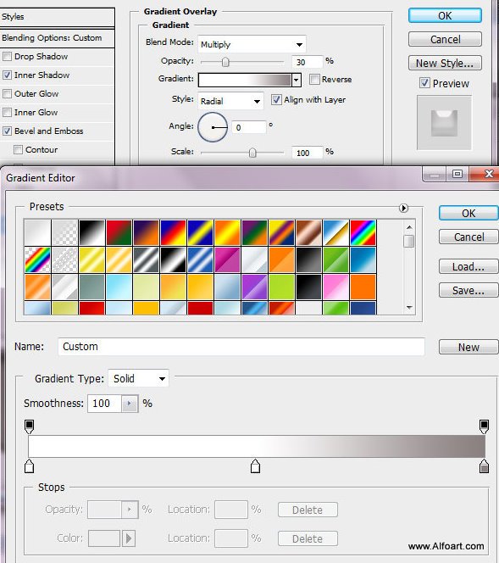Screen dimensions: 499x563
Task: Select Blending Options: Custom item
Action: (52, 37)
